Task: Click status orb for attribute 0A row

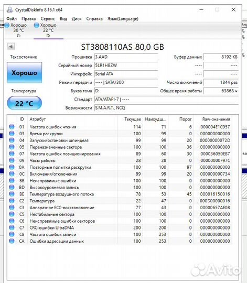Action: [12, 167]
